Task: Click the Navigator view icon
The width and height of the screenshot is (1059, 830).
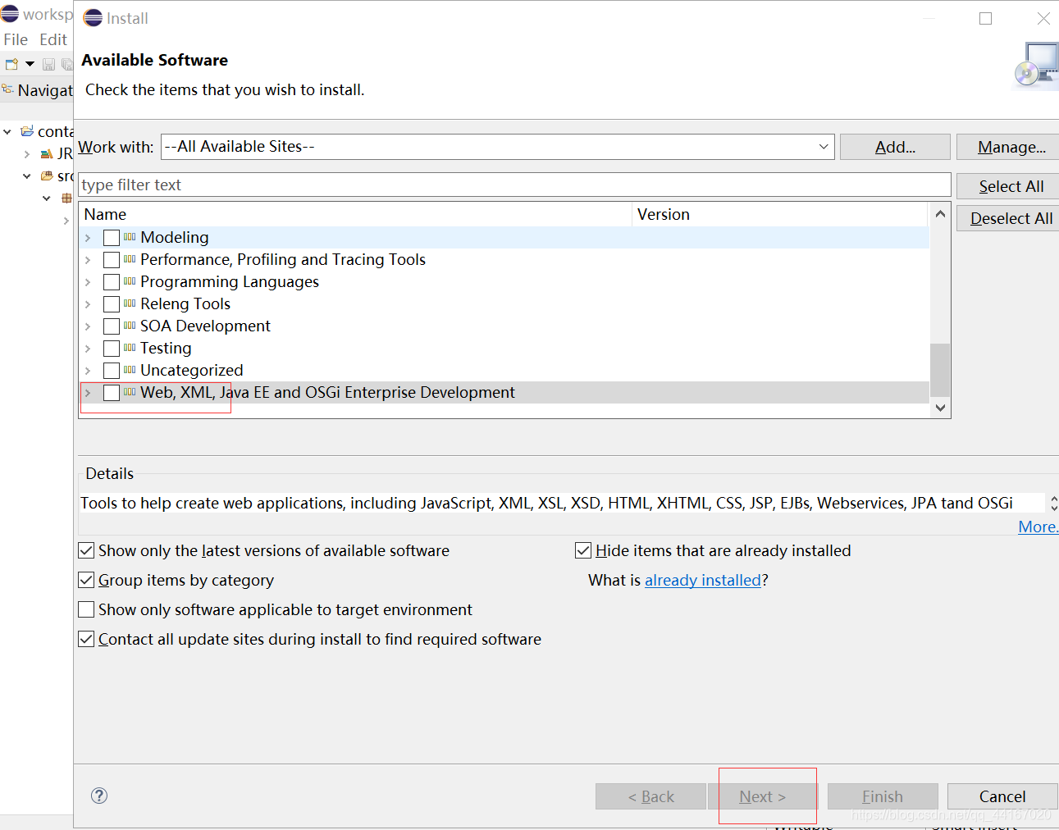Action: [x=7, y=89]
